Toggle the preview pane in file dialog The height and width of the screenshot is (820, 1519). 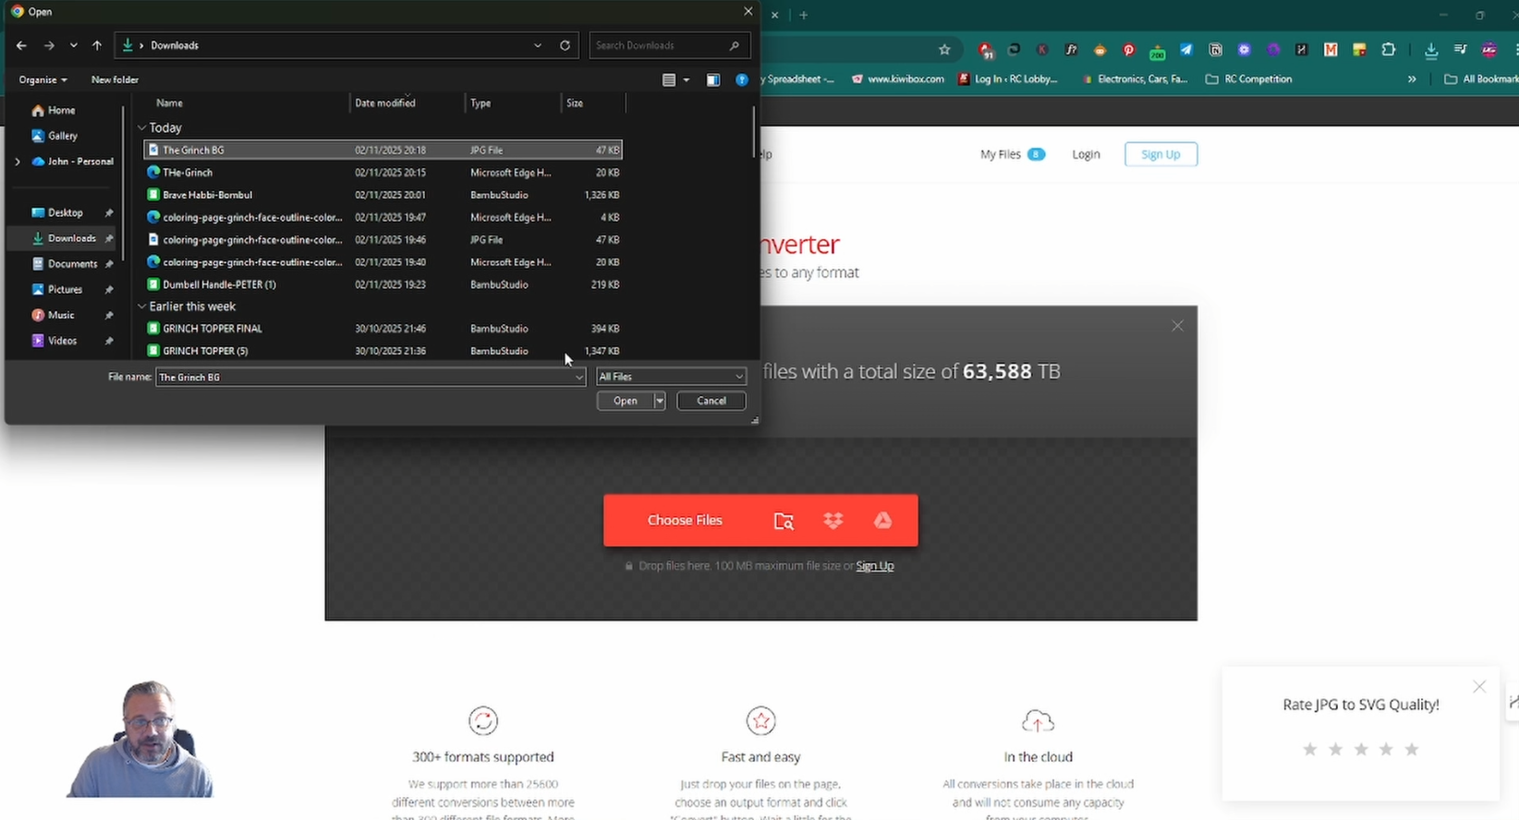point(712,80)
